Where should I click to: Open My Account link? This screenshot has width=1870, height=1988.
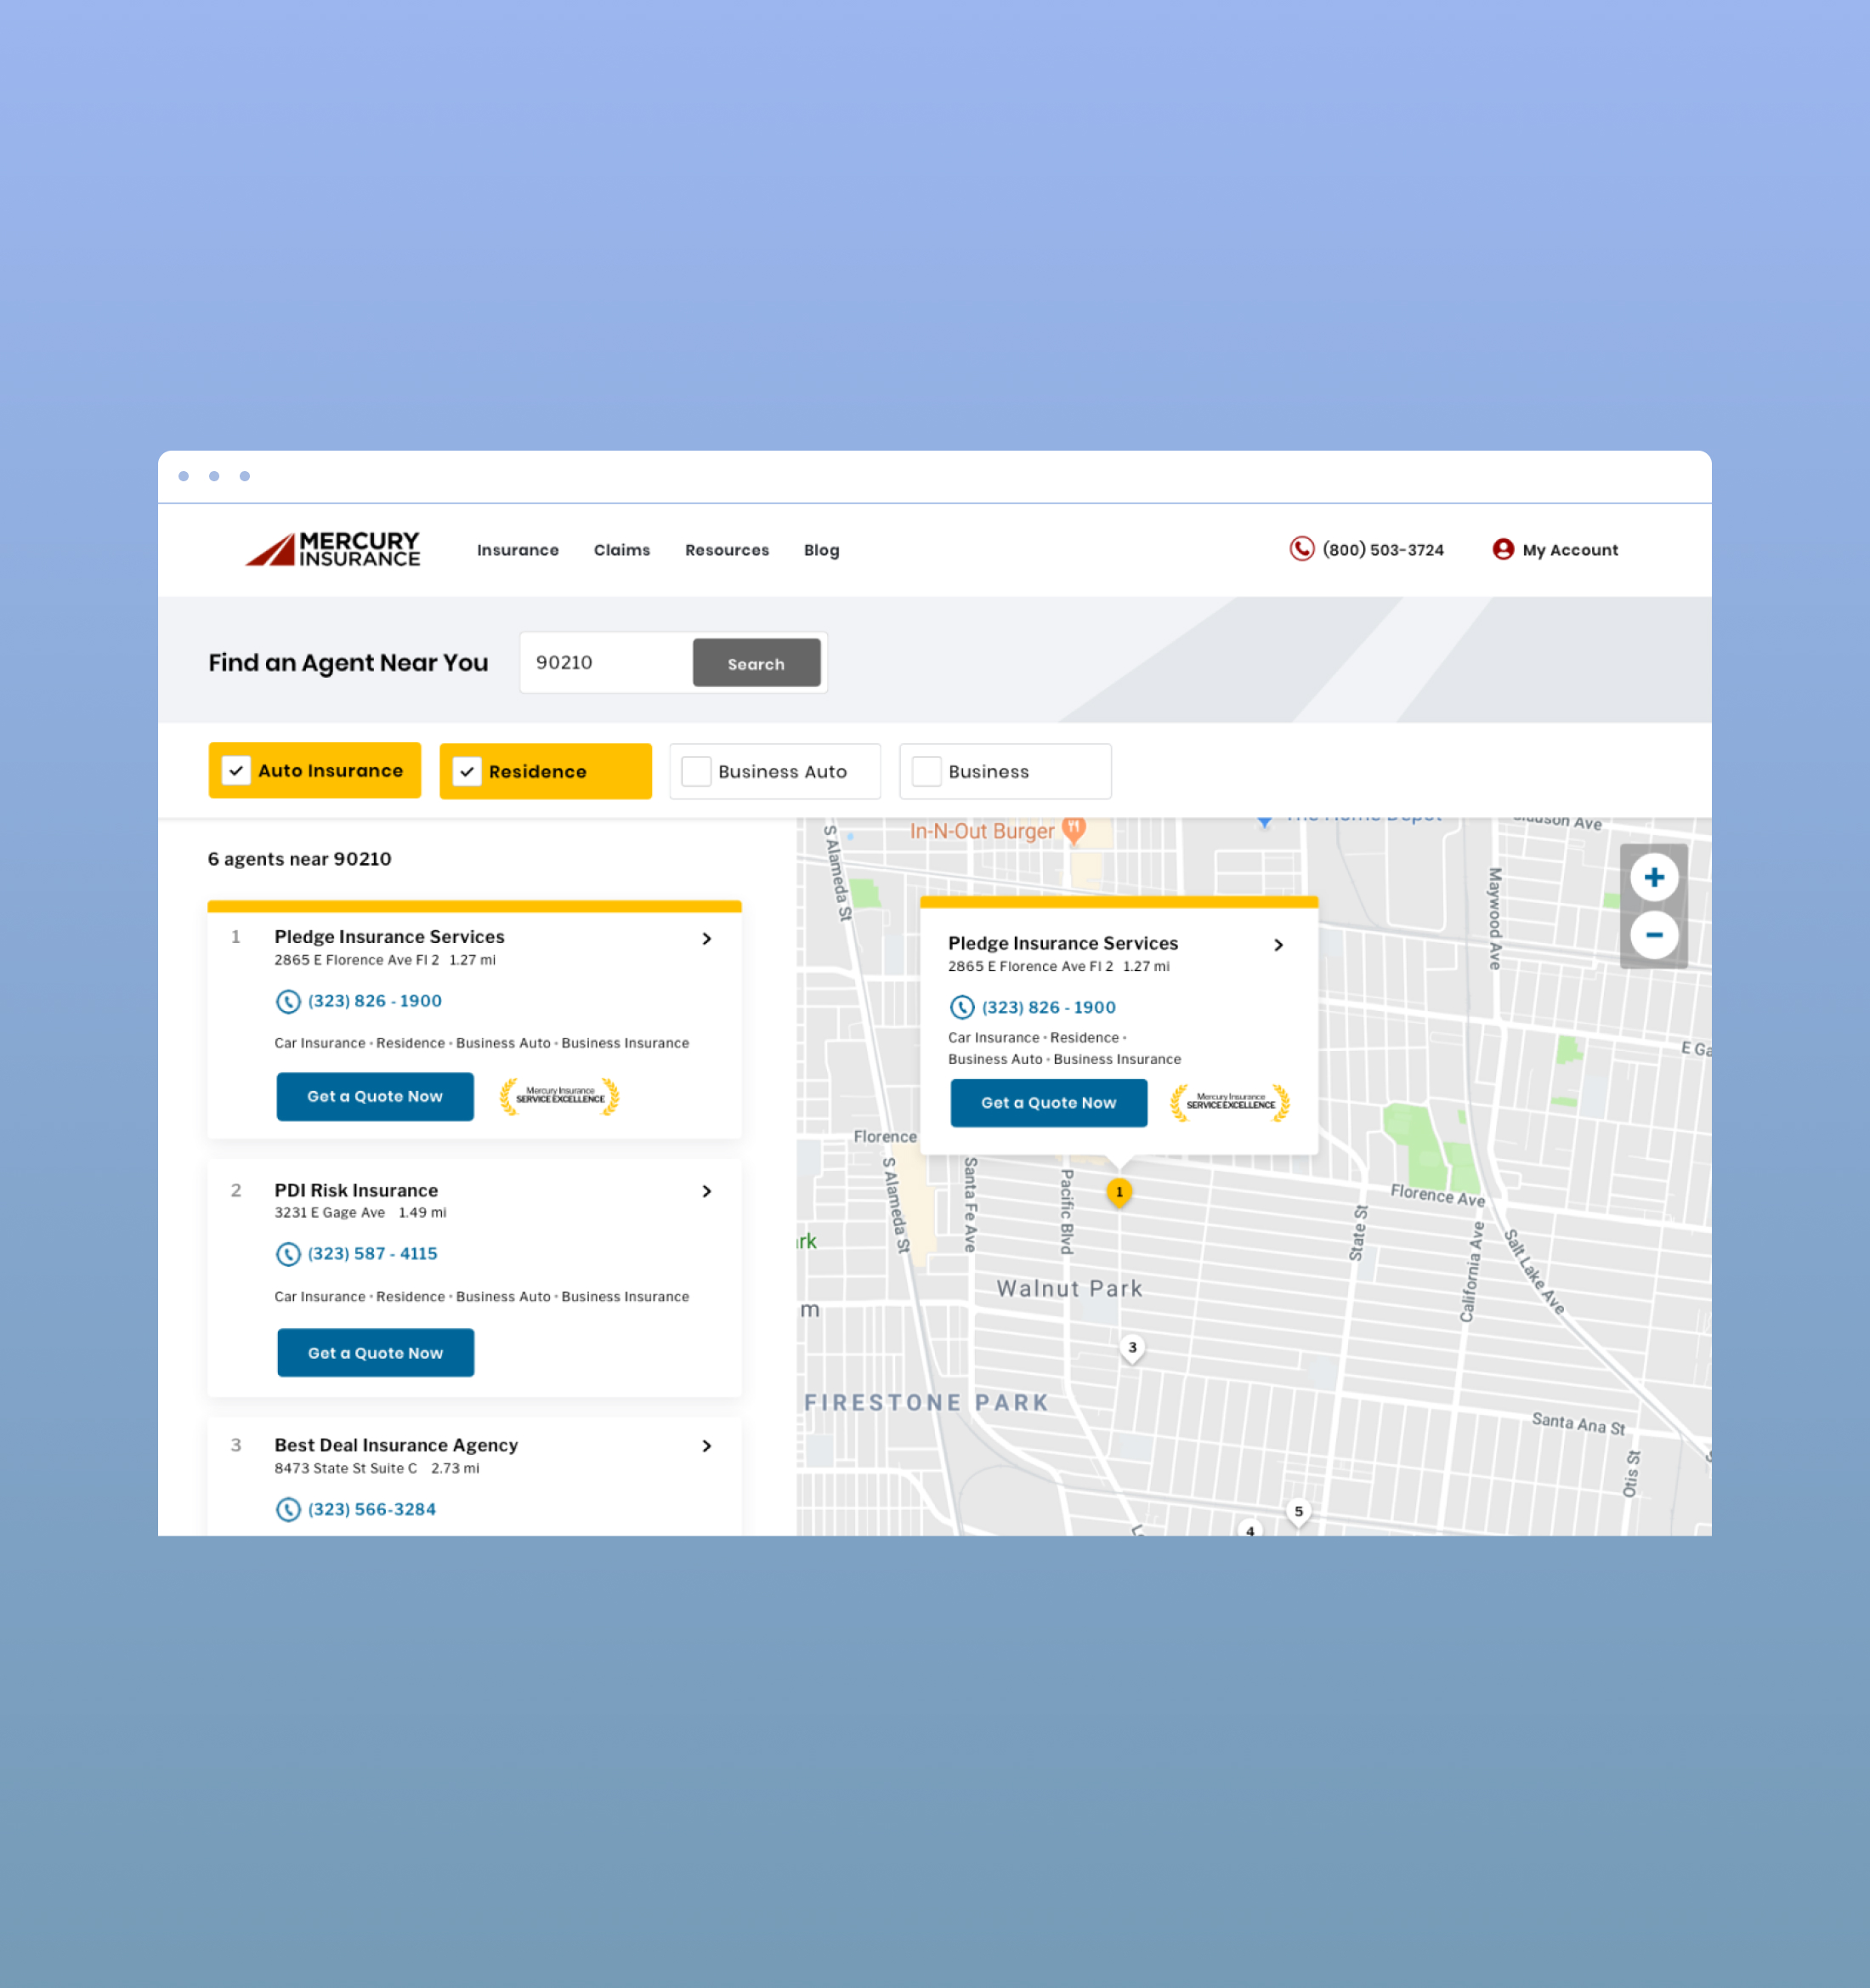(1570, 550)
